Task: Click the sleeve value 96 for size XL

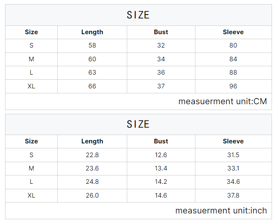Action: click(233, 86)
